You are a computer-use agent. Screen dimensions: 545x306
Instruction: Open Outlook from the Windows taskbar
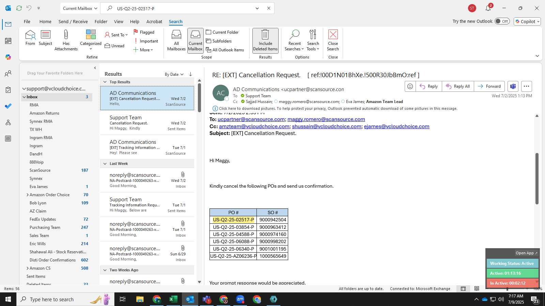190,299
